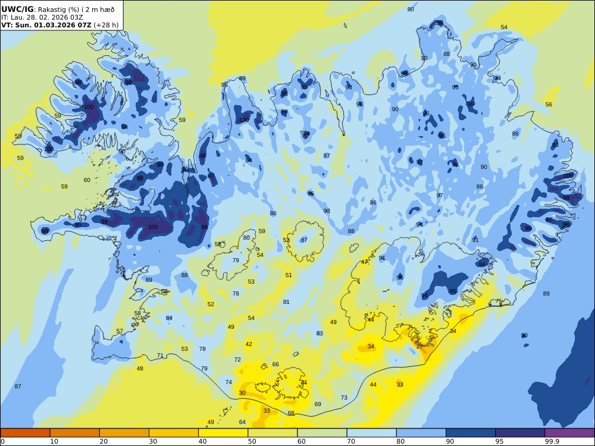Click the humidity value 64 on the map
This screenshot has width=595, height=446.
243,422
